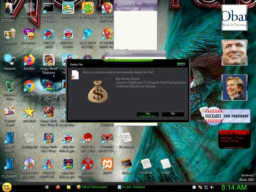Open the chome Chrome desktop icon
This screenshot has height=192, width=256.
pyautogui.click(x=29, y=88)
